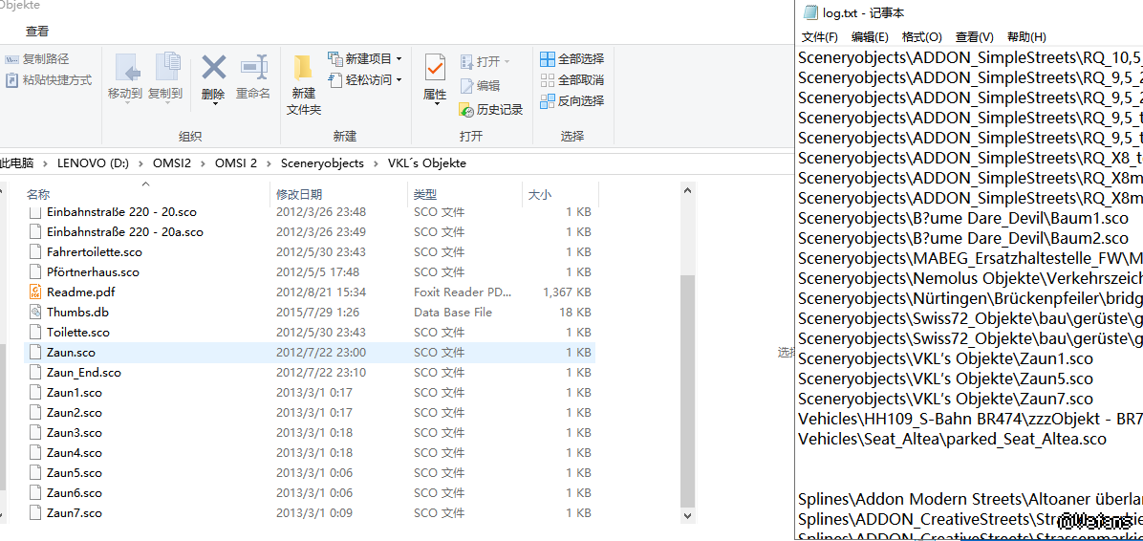This screenshot has width=1143, height=541.
Task: Open 历史记录 (History) in ribbon
Action: 490,110
